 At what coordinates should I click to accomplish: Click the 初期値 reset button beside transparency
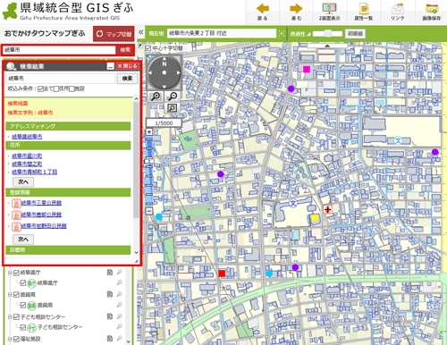(x=355, y=34)
